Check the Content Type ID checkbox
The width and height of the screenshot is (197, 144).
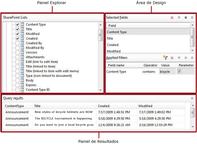tap(17, 90)
